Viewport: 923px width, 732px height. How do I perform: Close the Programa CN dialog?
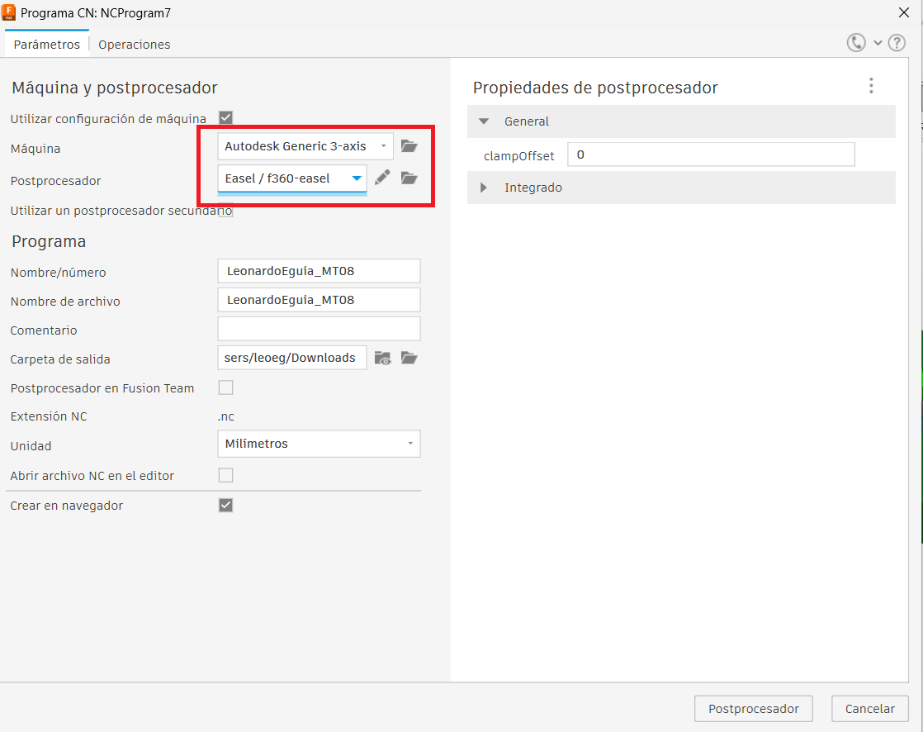point(904,12)
